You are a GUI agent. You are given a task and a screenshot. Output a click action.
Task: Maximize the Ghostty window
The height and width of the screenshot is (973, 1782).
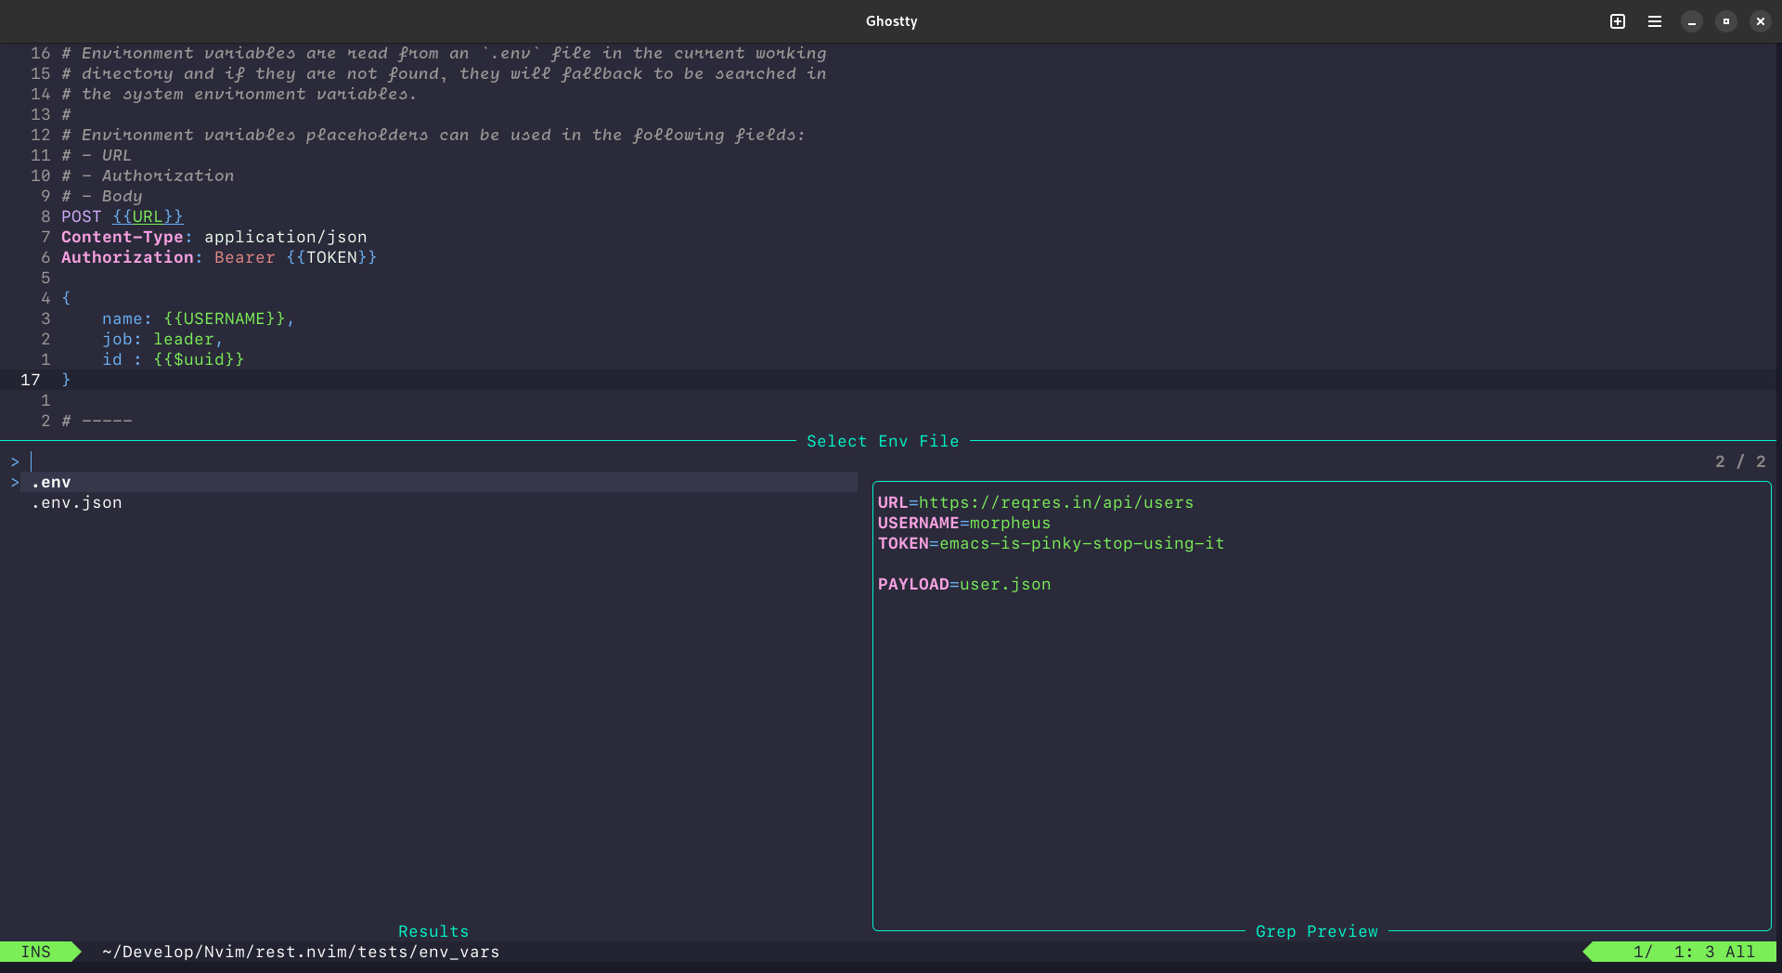[x=1726, y=21]
